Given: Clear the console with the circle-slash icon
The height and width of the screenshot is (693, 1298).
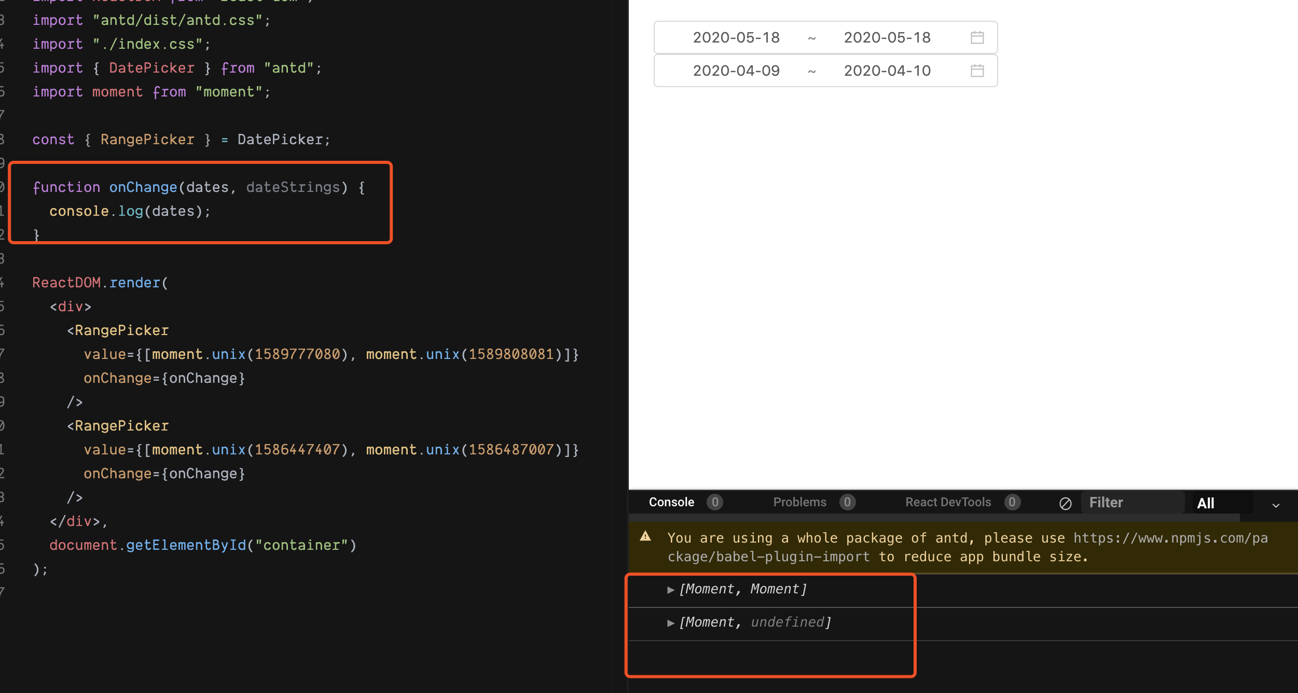Looking at the screenshot, I should [1065, 503].
